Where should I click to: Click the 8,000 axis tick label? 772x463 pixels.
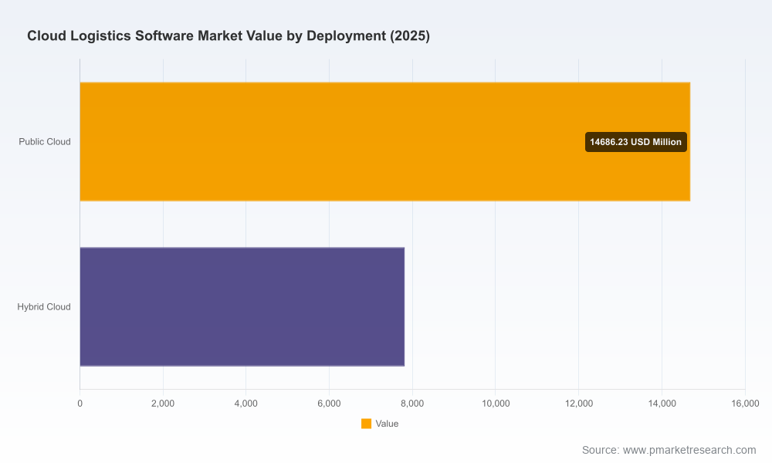pos(412,404)
